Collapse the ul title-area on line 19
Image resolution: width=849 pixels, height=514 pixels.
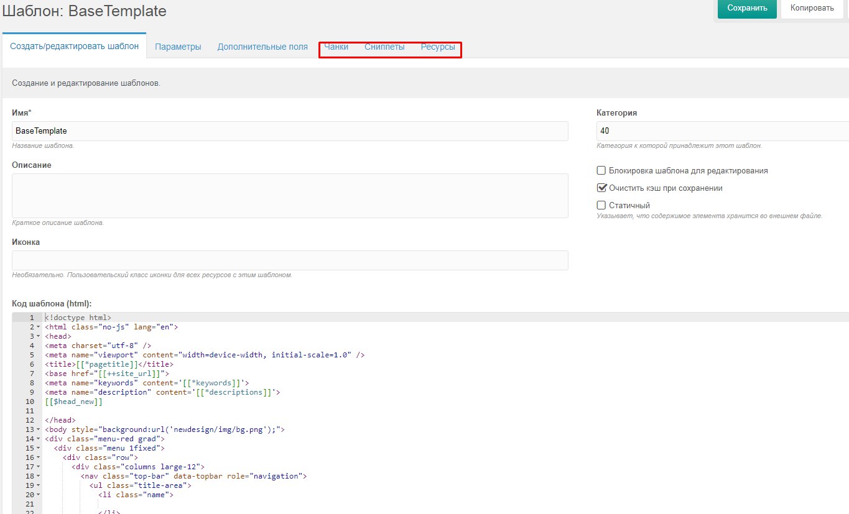point(39,485)
